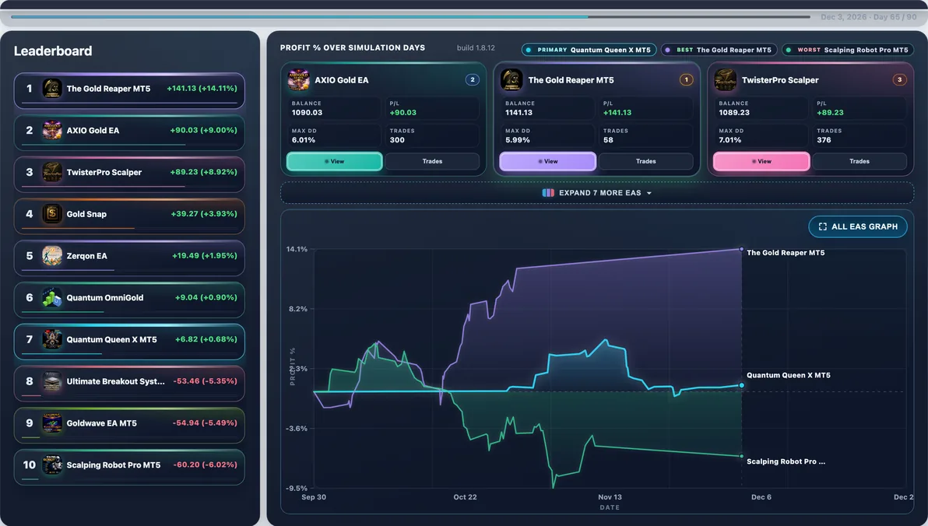The image size is (928, 526).
Task: Open Trades for AXIO Gold EA
Action: [x=433, y=162]
